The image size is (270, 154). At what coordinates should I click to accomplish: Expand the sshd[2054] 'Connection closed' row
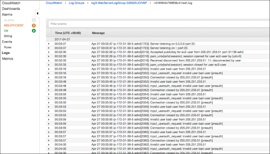pos(49,102)
